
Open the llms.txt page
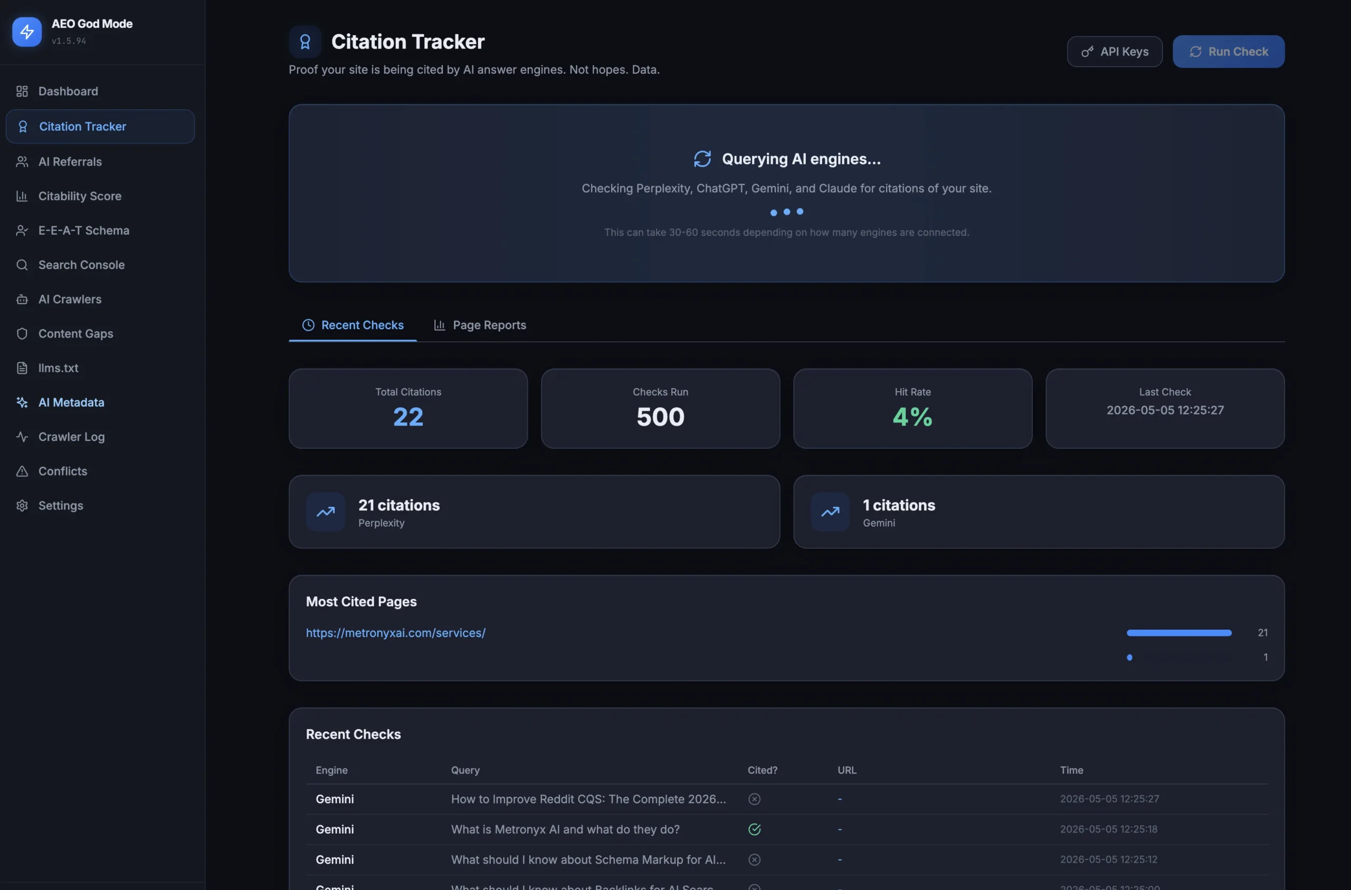100,368
